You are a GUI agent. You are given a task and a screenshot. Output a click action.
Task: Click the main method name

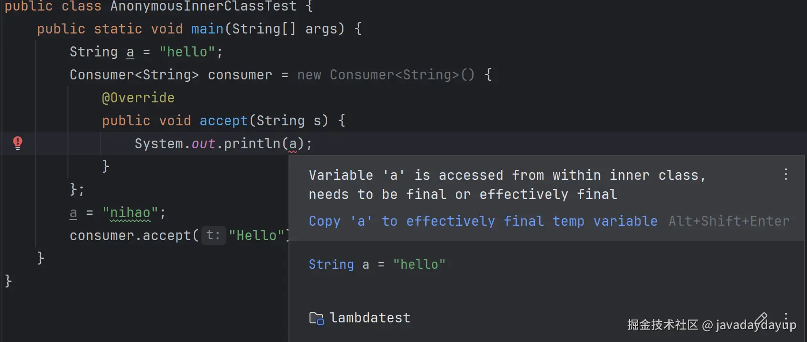tap(207, 29)
